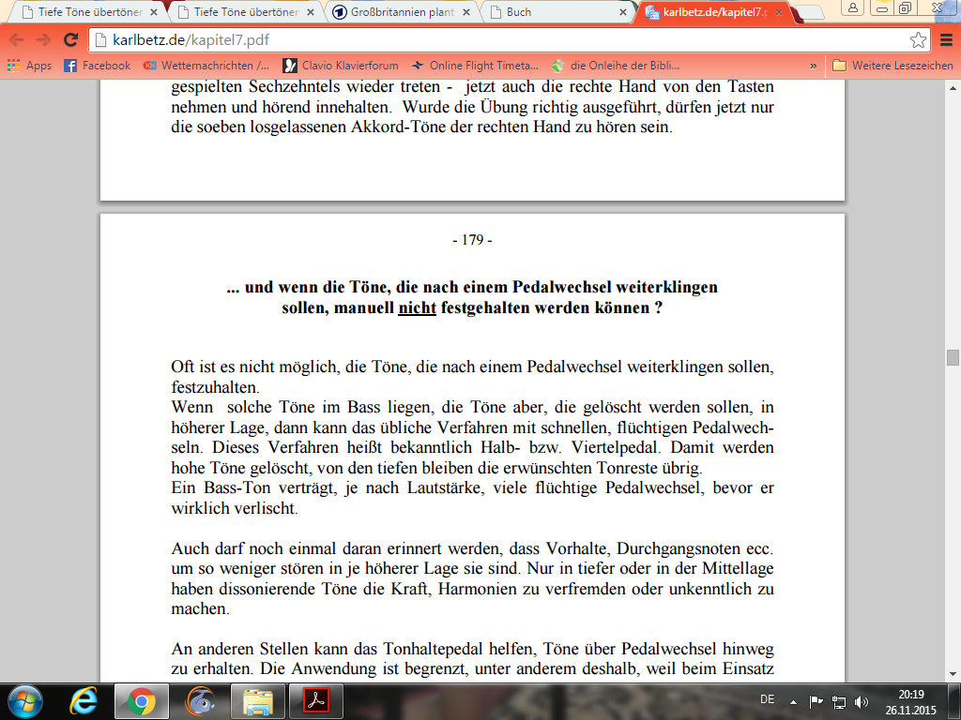Screen dimensions: 961x720
Task: Click the word "Viertelpedal" in the paragraph
Action: tap(615, 447)
